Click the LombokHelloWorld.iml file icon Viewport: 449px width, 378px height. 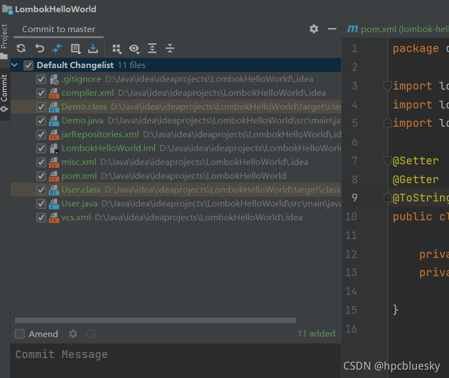click(x=54, y=148)
